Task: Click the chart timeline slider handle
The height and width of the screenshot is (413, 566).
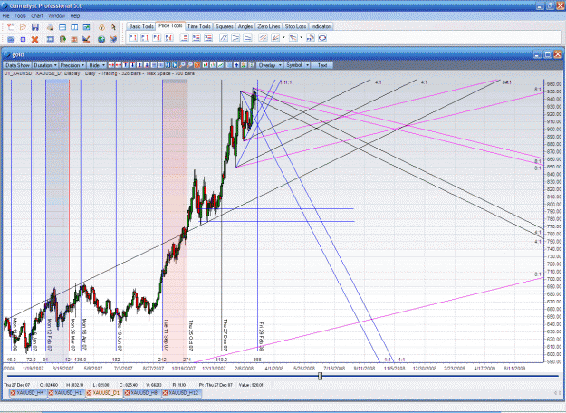Action: [320, 376]
